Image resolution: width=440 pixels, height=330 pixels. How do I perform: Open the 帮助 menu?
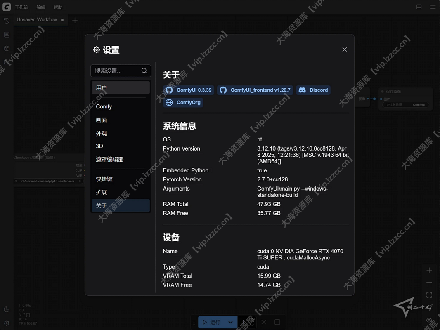(x=58, y=7)
